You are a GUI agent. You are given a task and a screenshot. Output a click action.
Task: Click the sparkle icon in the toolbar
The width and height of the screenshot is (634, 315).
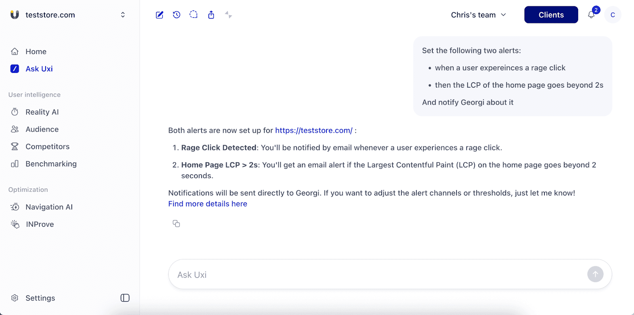228,15
